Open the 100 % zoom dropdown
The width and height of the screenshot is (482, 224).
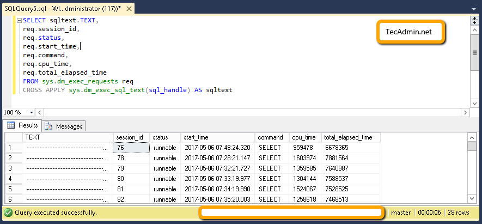[x=32, y=112]
